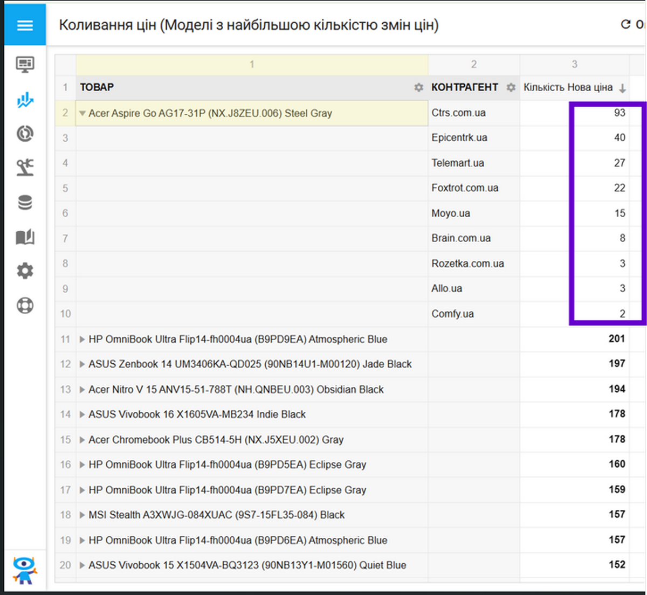The image size is (647, 595).
Task: Expand ASUS Zenbook 14 UM3406KA row
Action: pyautogui.click(x=82, y=364)
